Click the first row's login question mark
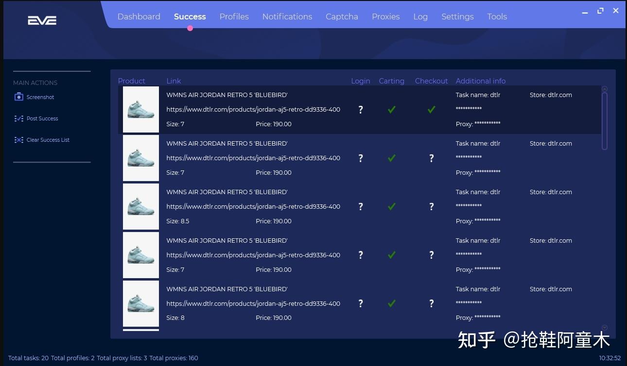 (360, 110)
